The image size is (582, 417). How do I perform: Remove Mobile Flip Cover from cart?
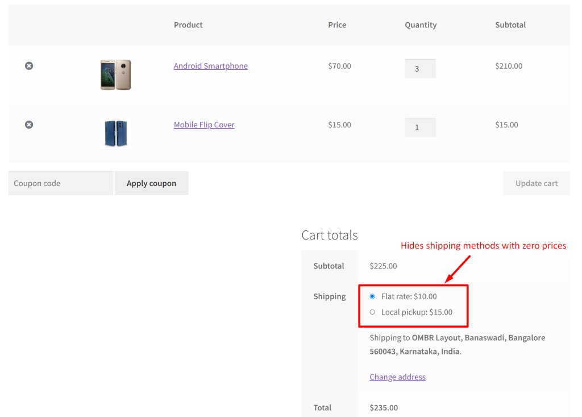[x=29, y=125]
